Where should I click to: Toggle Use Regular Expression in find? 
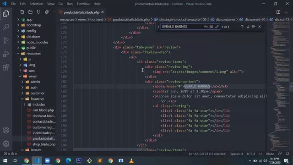coord(217,27)
